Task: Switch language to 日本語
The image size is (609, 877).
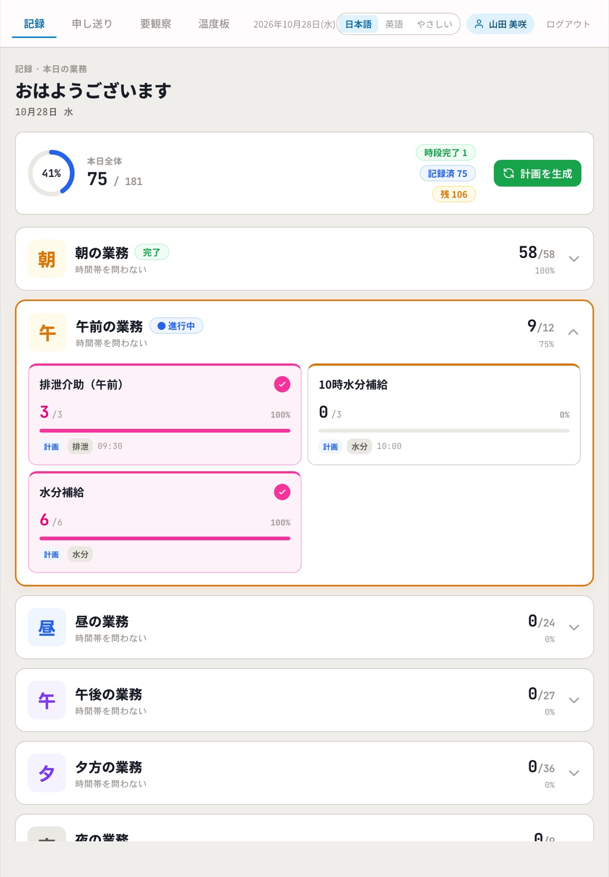Action: (358, 24)
